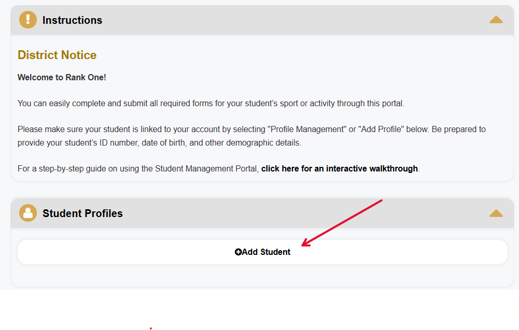
Task: Click the paragraph mentioning "Profile Management"
Action: (251, 136)
